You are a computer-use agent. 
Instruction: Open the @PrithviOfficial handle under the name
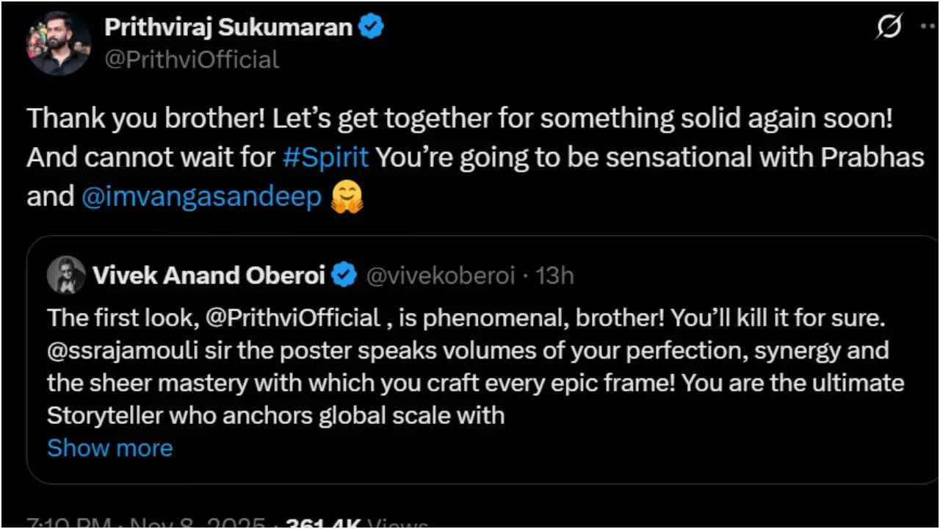pos(192,60)
